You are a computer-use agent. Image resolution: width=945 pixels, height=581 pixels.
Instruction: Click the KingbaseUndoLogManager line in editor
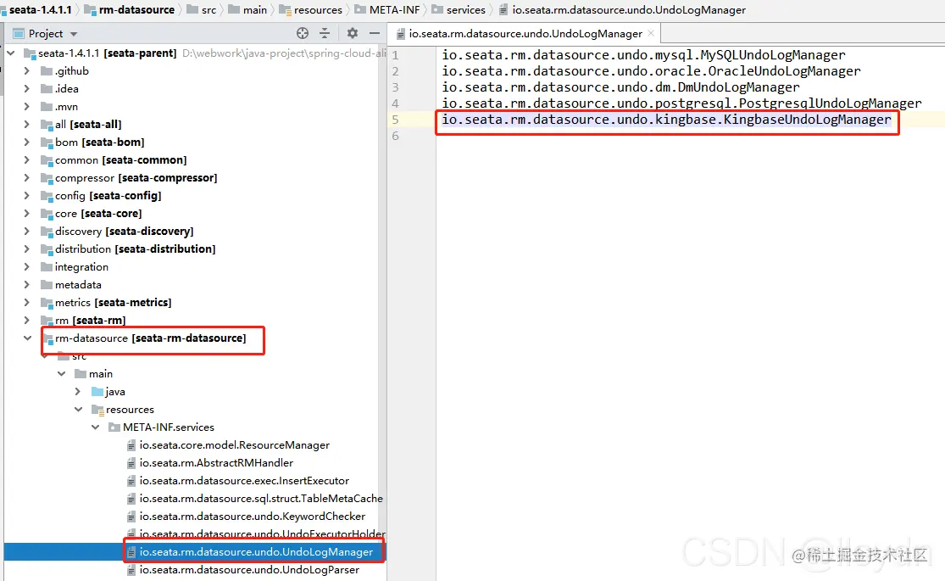tap(666, 120)
